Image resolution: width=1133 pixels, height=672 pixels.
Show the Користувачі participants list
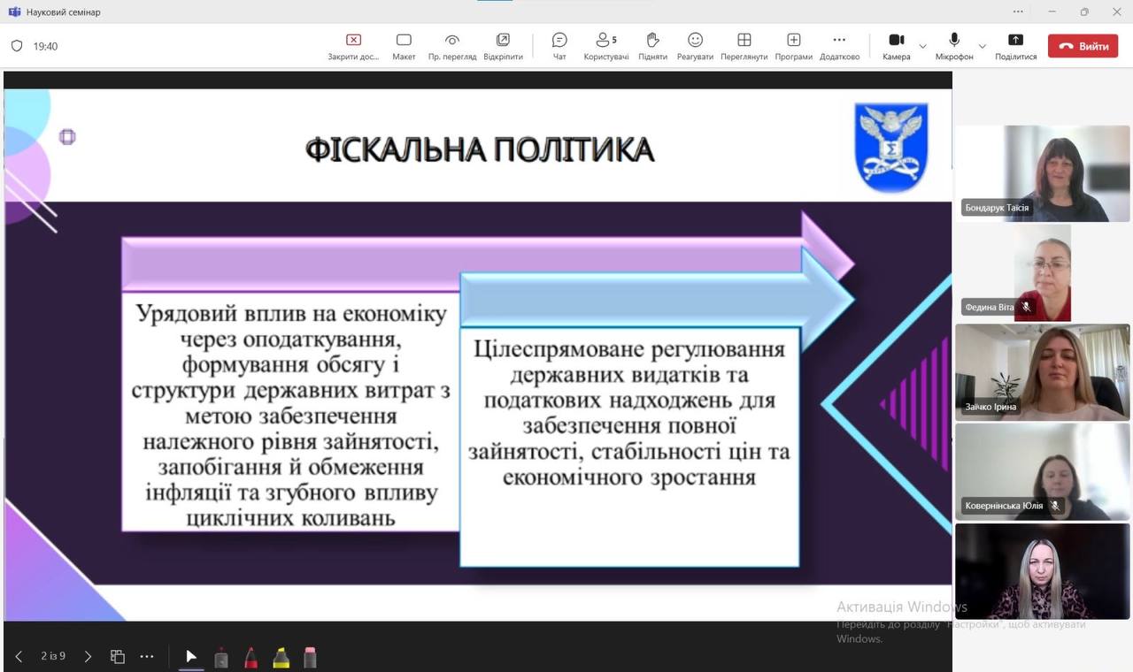point(606,46)
